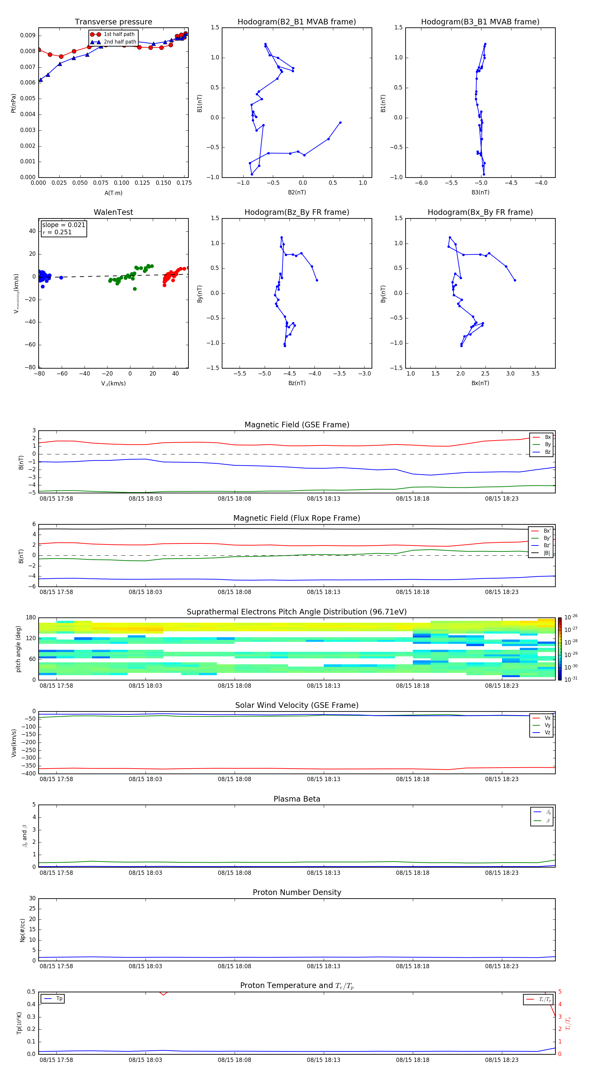This screenshot has width=594, height=1089.
Task: Select the 'Tp' legend entry
Action: point(53,999)
